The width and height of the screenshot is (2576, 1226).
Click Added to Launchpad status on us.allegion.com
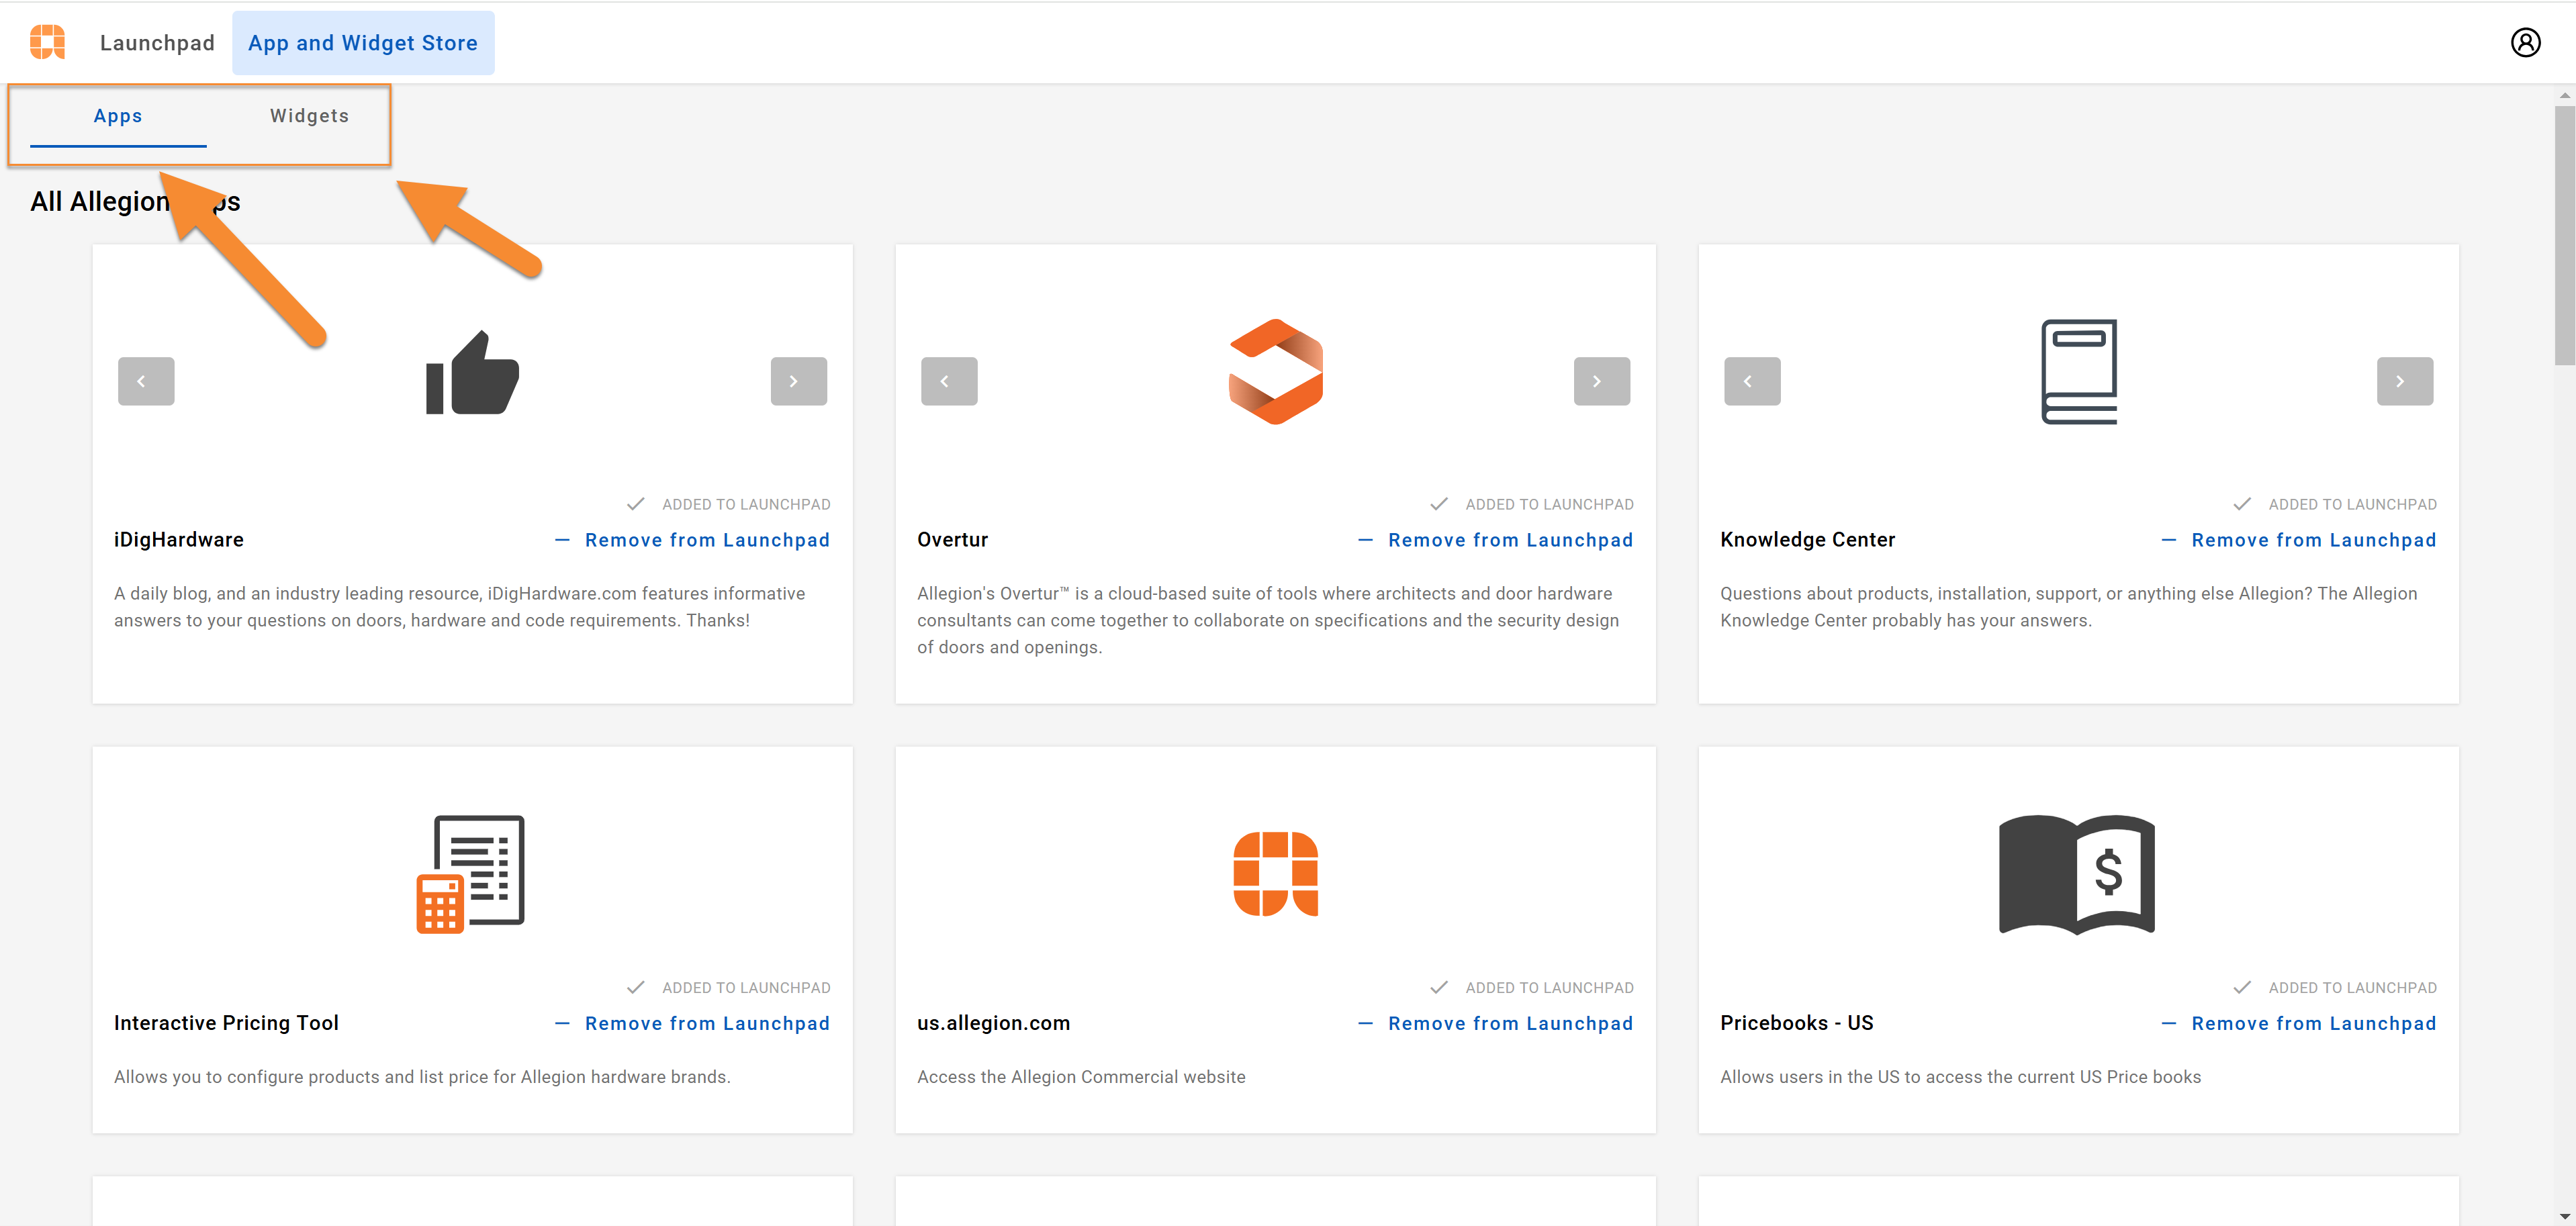pyautogui.click(x=1532, y=987)
